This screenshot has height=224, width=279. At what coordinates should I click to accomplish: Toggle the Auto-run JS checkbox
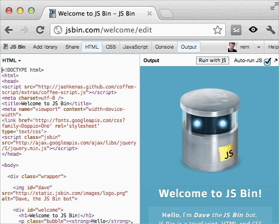point(267,61)
